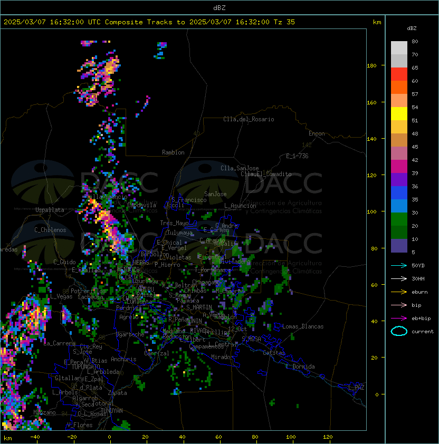Click the 'Anchoris' map label
439x444 pixels.
pos(123,359)
